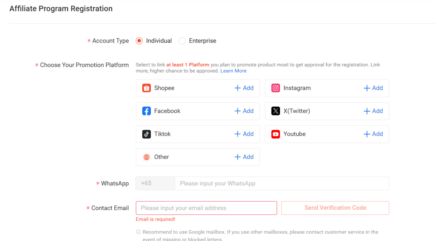Click the Shopee platform icon

[147, 88]
